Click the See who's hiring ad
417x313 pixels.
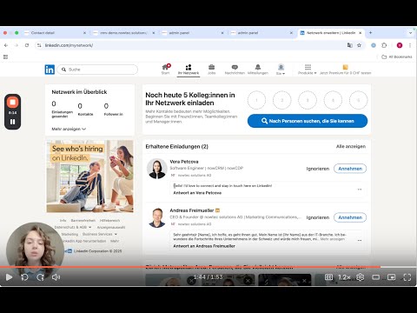[89, 176]
